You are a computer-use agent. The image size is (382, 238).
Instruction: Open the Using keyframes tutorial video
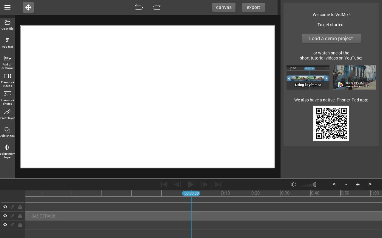click(308, 77)
